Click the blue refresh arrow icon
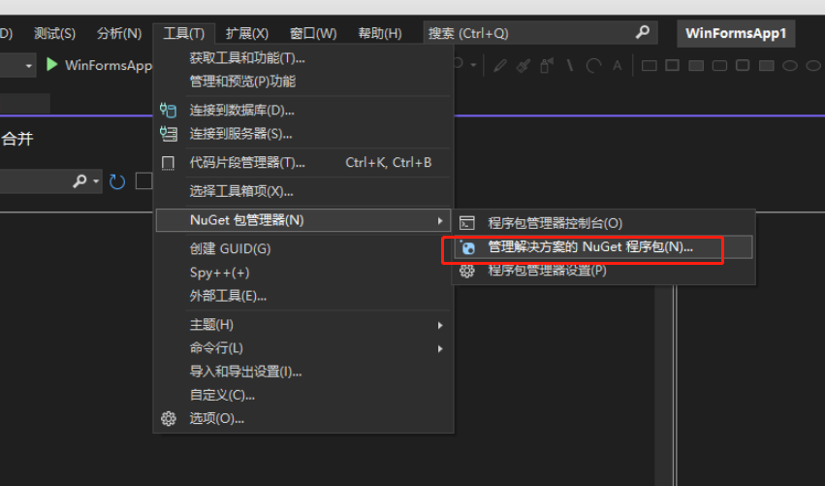The height and width of the screenshot is (486, 825). pyautogui.click(x=116, y=181)
